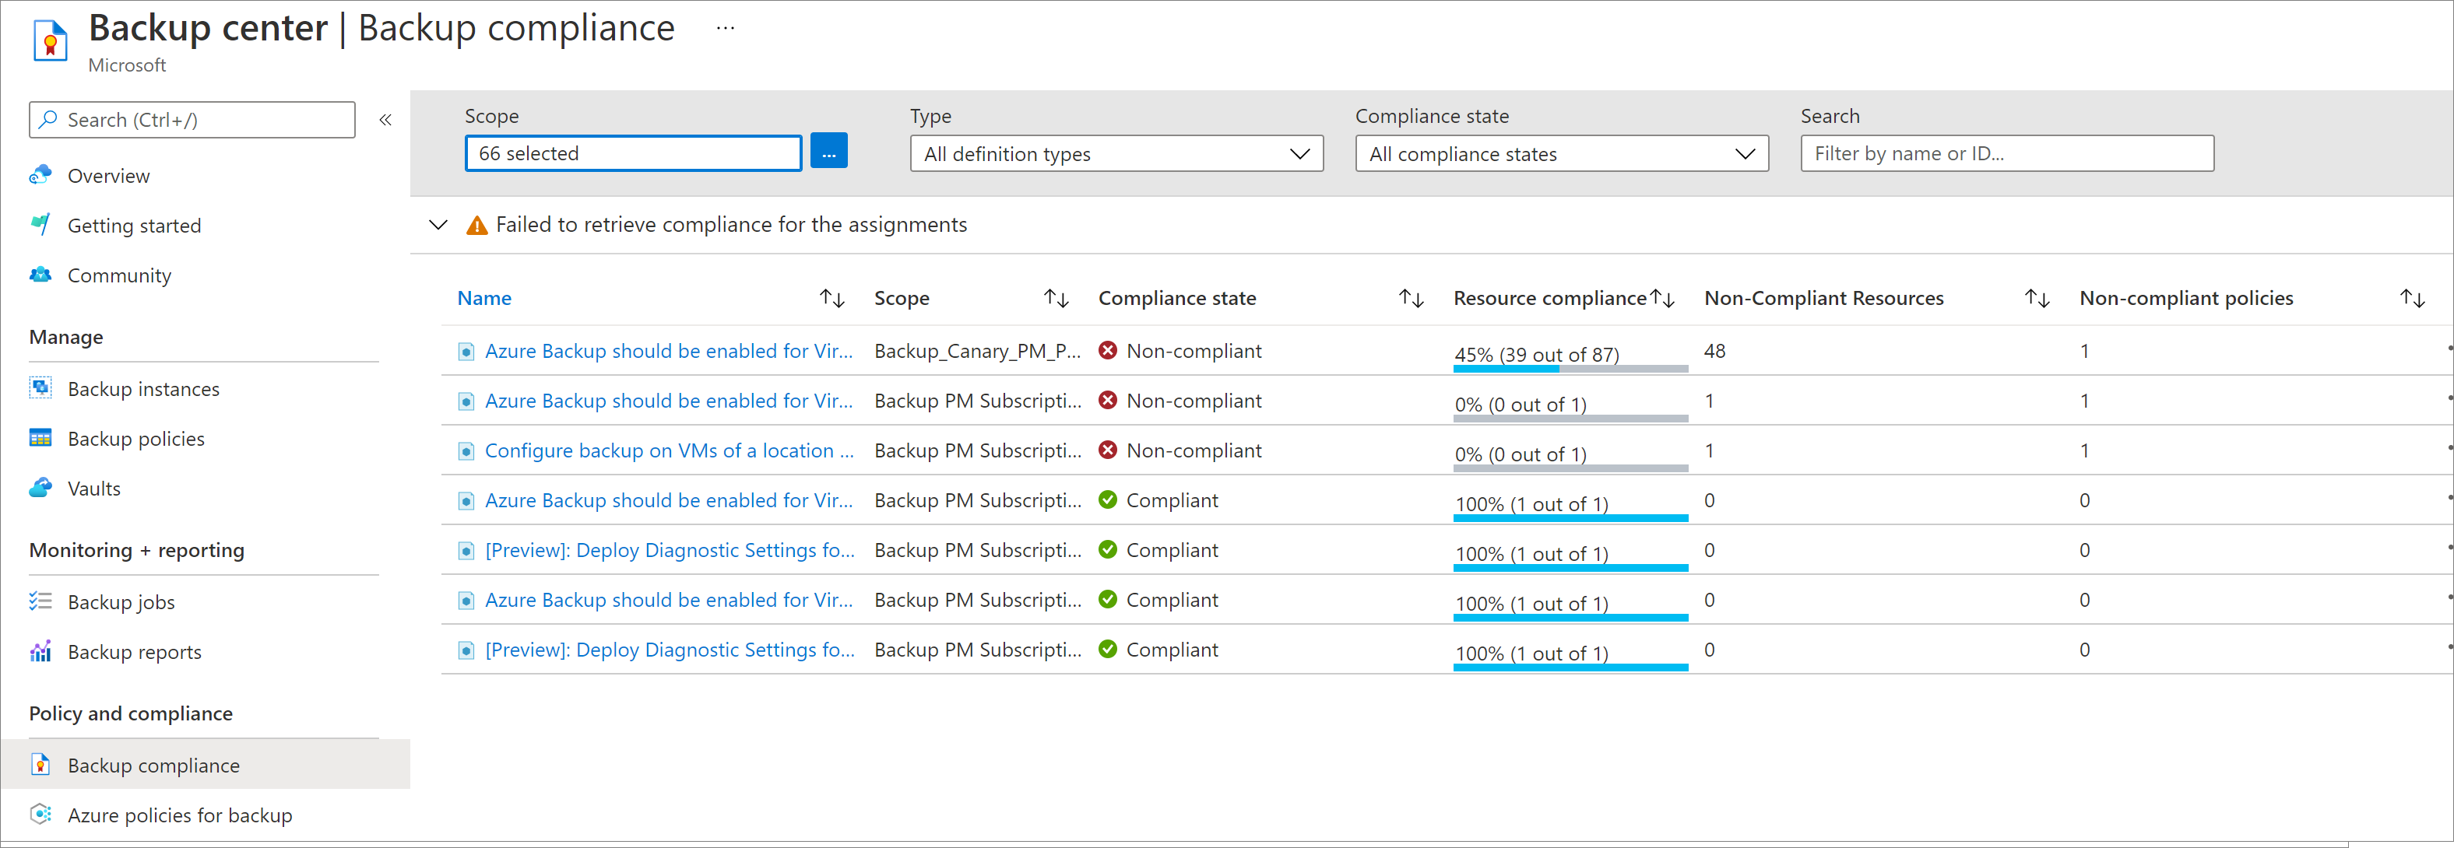Click the Backup instances icon in sidebar

[40, 388]
